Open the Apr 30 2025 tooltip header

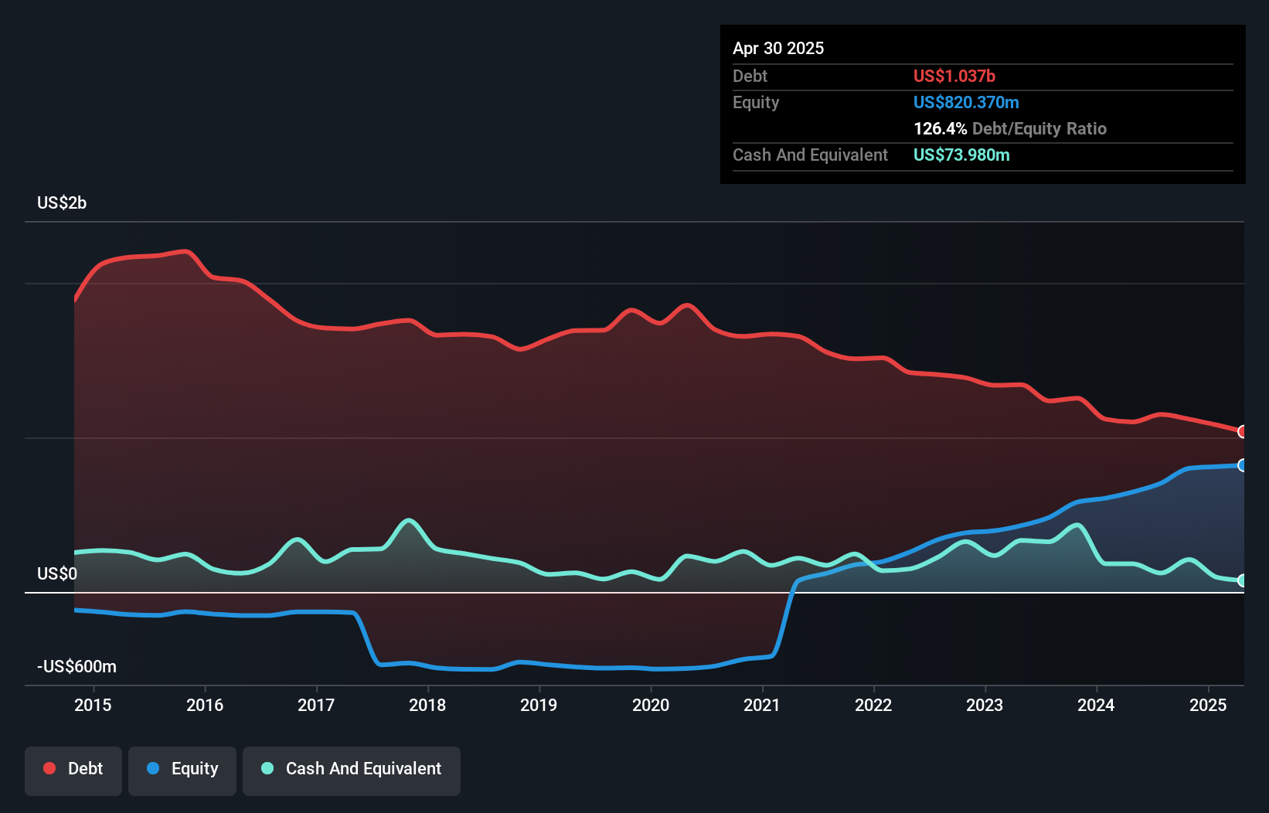[778, 48]
